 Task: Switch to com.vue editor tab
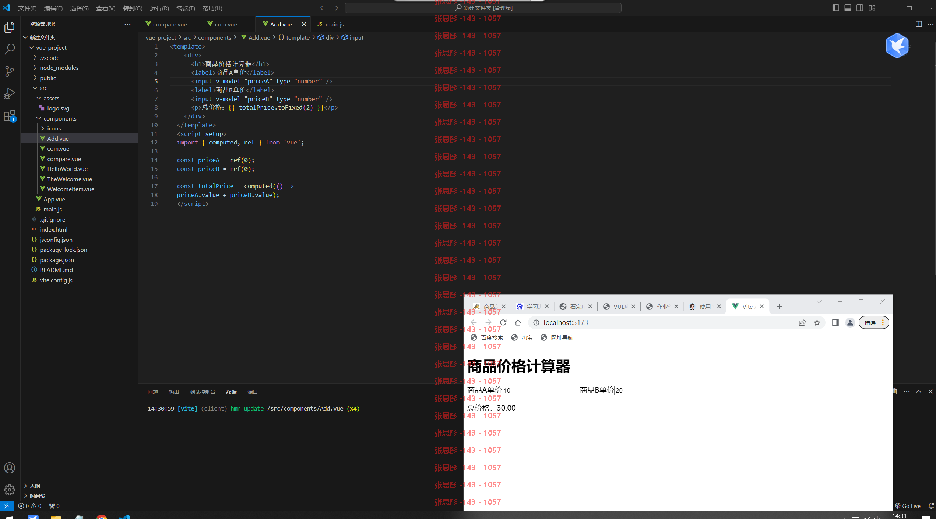tap(226, 24)
